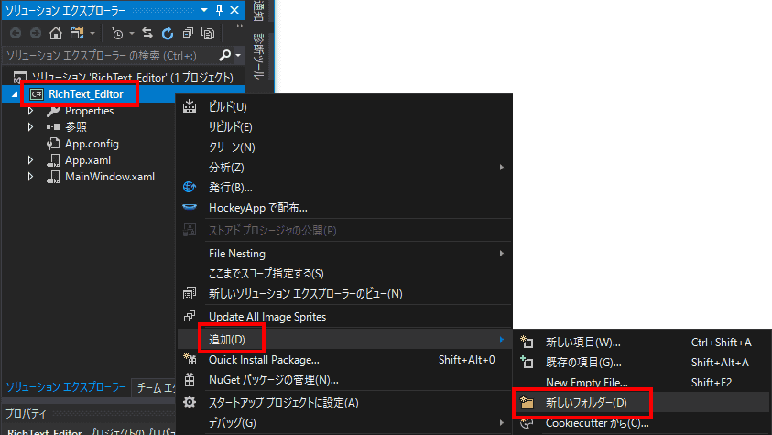The image size is (772, 435).
Task: Click the Refresh icon in Solution Explorer
Action: (168, 33)
